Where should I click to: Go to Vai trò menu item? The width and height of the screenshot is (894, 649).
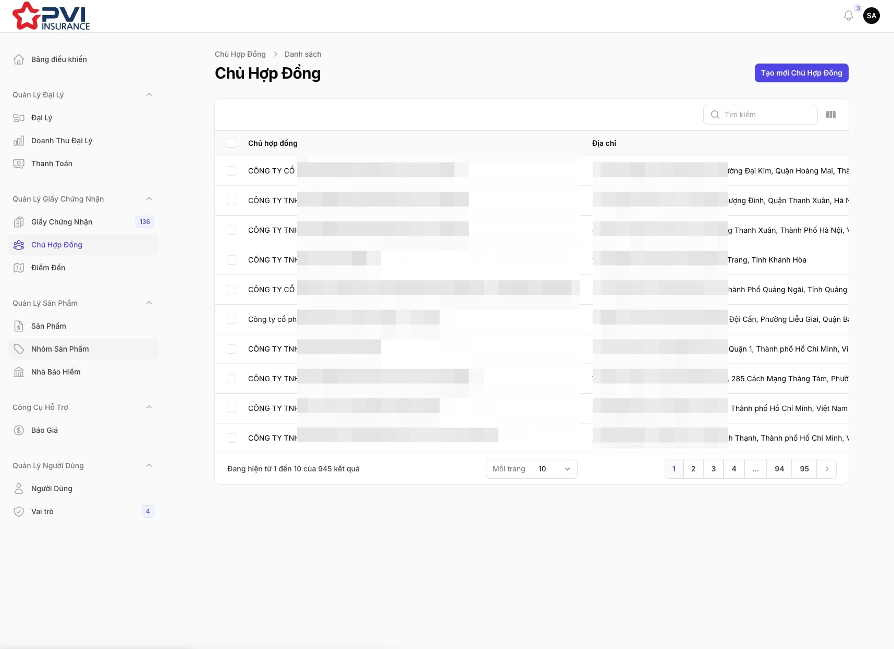coord(42,511)
